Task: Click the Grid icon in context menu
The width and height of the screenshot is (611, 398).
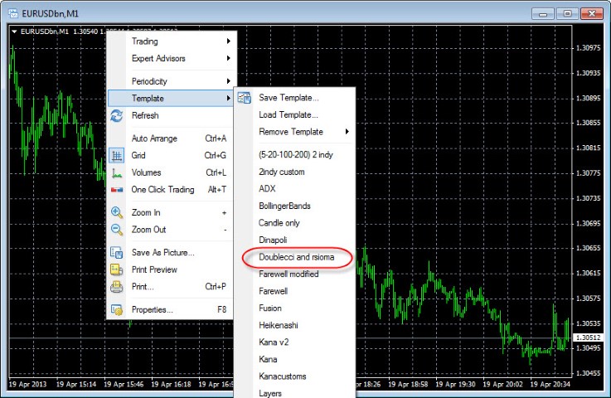Action: 117,156
